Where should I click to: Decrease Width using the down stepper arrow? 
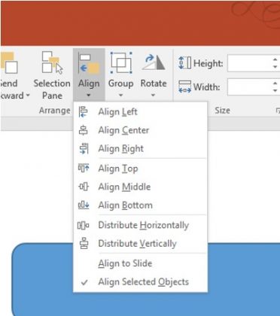point(275,91)
